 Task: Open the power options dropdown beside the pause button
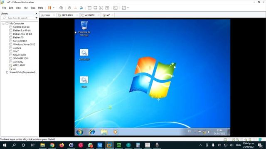(x=54, y=8)
